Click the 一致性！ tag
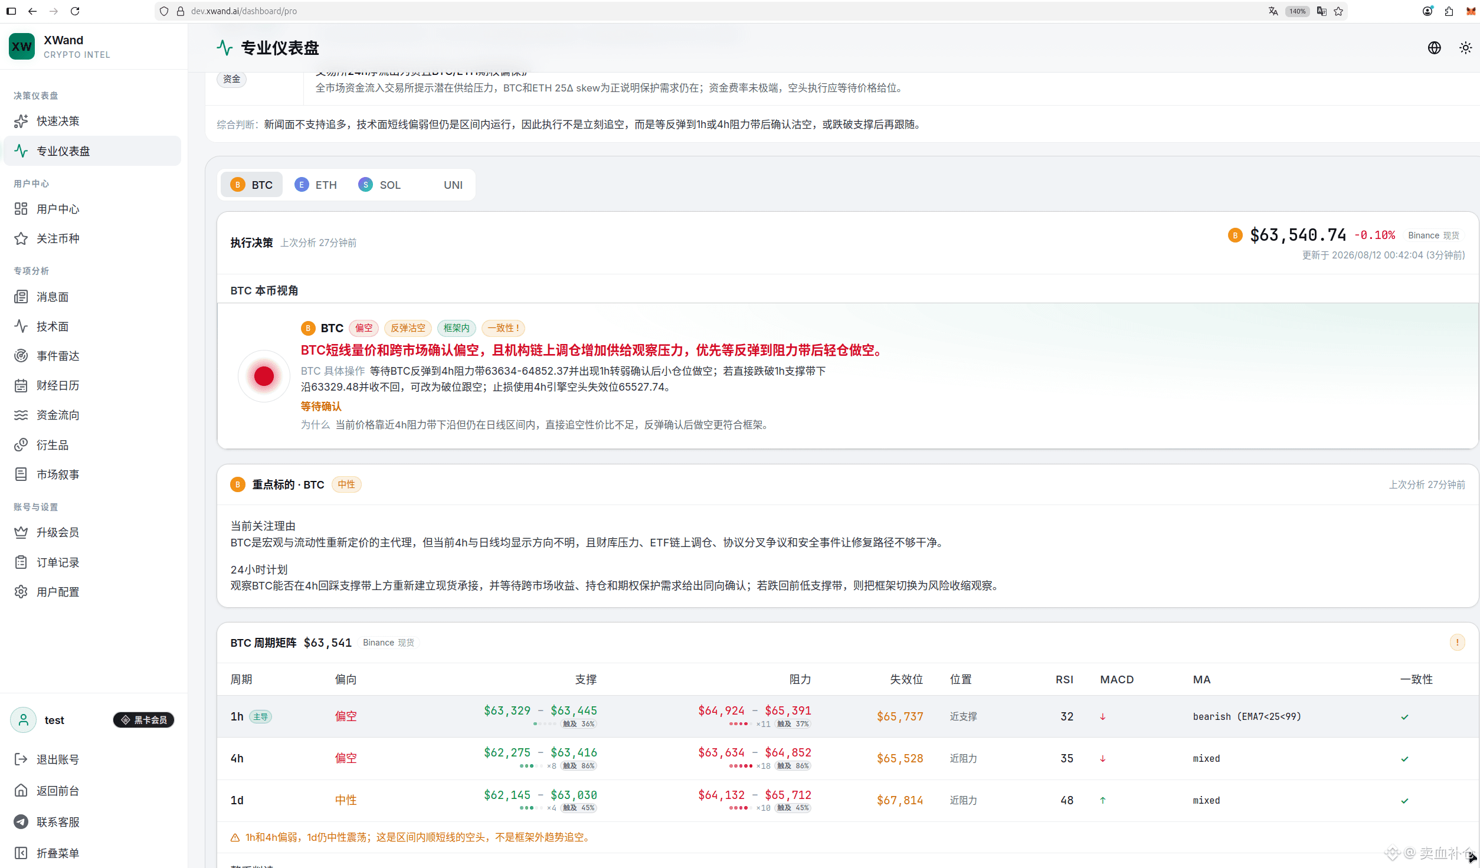The height and width of the screenshot is (868, 1480). [x=503, y=328]
